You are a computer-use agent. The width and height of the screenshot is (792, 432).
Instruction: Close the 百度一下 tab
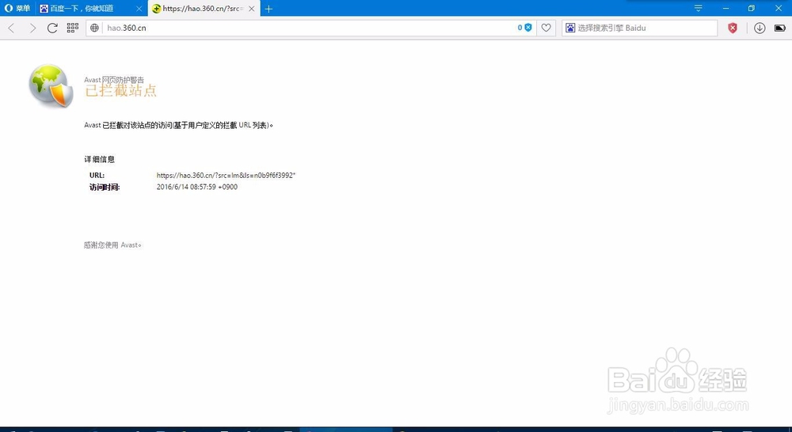point(139,9)
